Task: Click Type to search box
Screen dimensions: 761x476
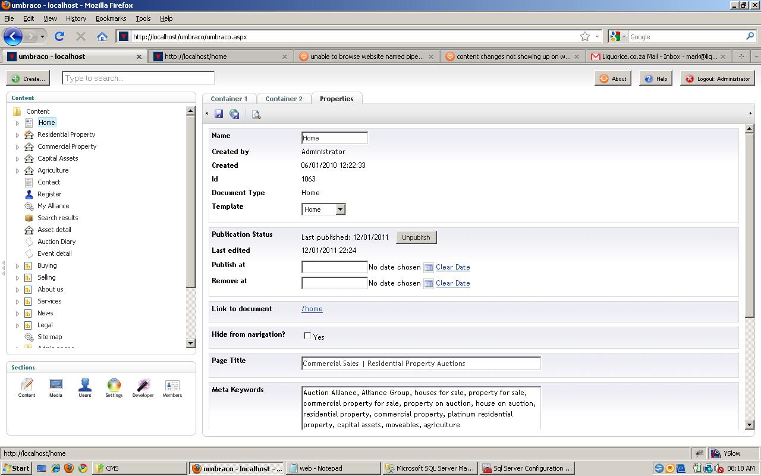Action: pos(138,78)
